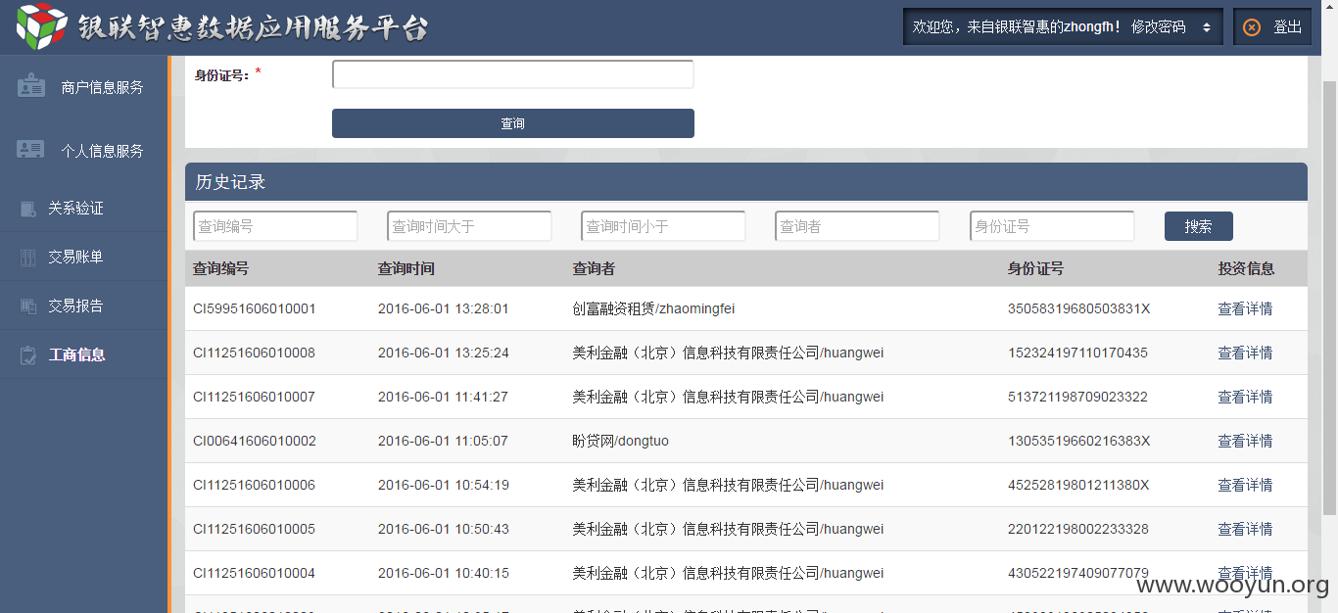
Task: View details for record CI11251606010006
Action: (x=1245, y=485)
